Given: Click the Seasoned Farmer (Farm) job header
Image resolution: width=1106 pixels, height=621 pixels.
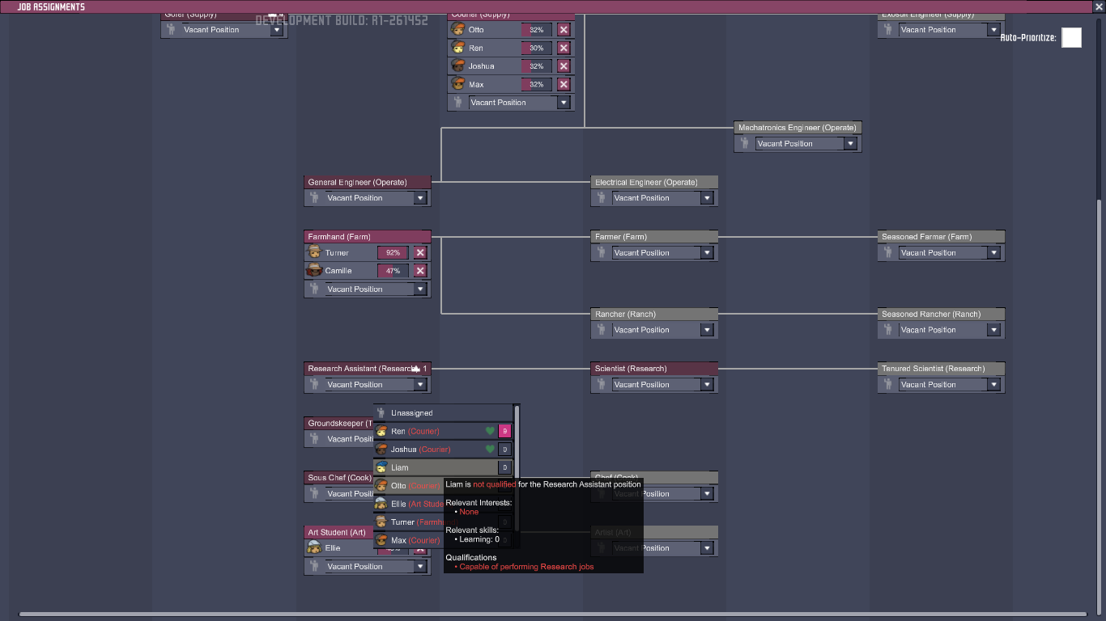Looking at the screenshot, I should [x=941, y=237].
